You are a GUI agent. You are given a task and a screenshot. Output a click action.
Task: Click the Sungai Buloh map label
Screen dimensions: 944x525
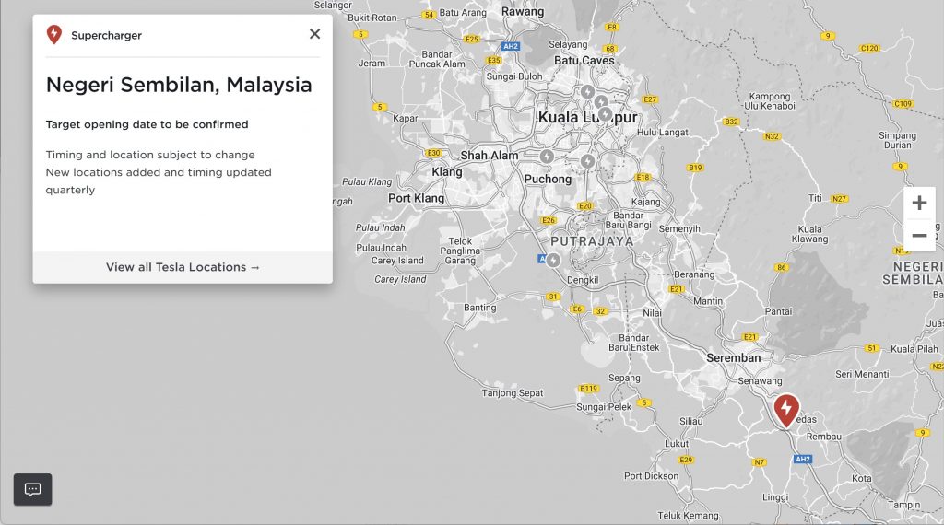514,76
